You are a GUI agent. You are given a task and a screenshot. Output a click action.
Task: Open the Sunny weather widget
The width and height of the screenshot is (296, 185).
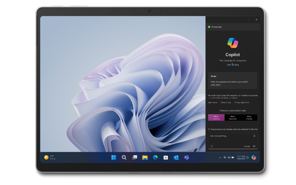tap(50, 158)
